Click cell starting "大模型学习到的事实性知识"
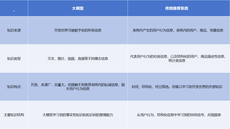 point(78,115)
